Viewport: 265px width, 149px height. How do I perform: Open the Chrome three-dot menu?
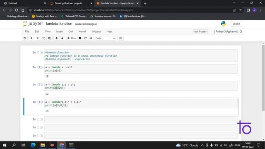261,10
